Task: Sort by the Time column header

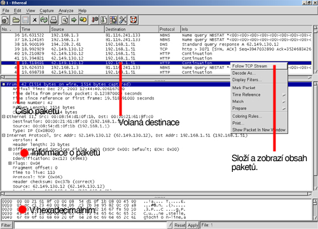Action: click(35, 29)
